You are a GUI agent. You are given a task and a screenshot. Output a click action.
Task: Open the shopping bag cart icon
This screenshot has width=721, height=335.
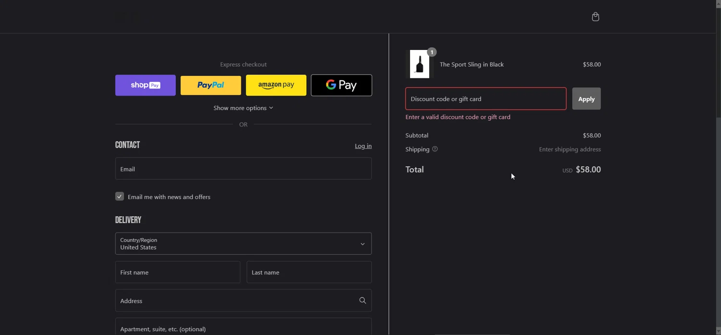(595, 17)
